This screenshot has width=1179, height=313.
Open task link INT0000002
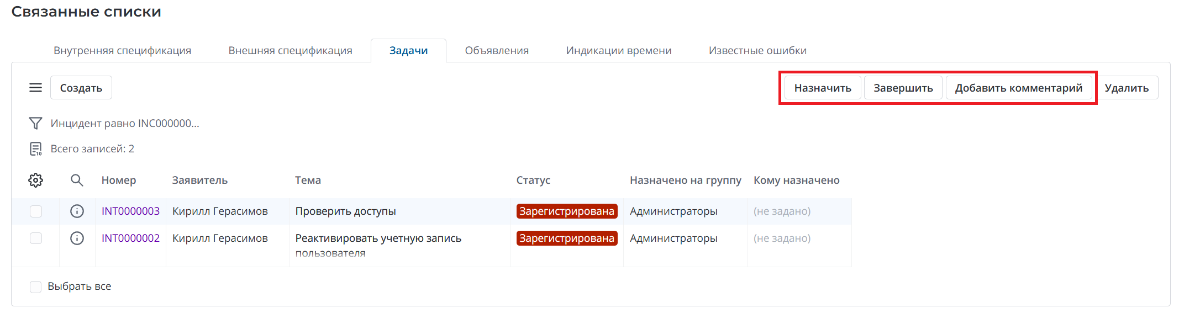pos(130,238)
